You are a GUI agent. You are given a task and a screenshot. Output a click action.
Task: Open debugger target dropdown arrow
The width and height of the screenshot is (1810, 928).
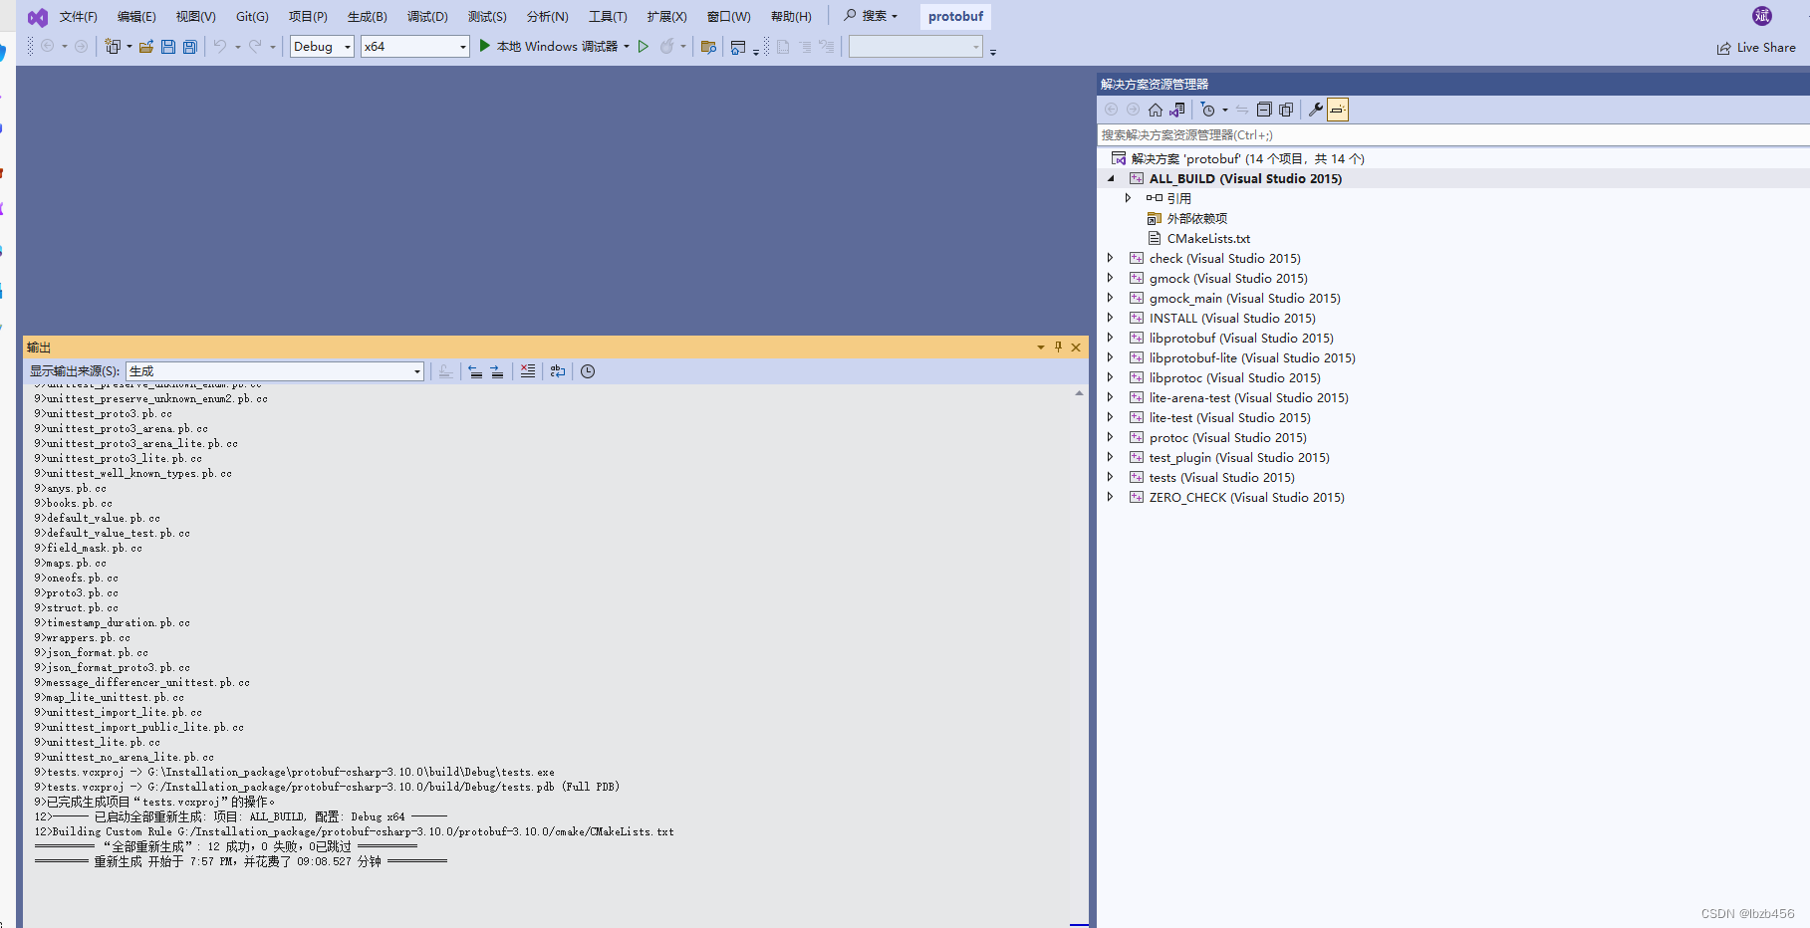[627, 46]
